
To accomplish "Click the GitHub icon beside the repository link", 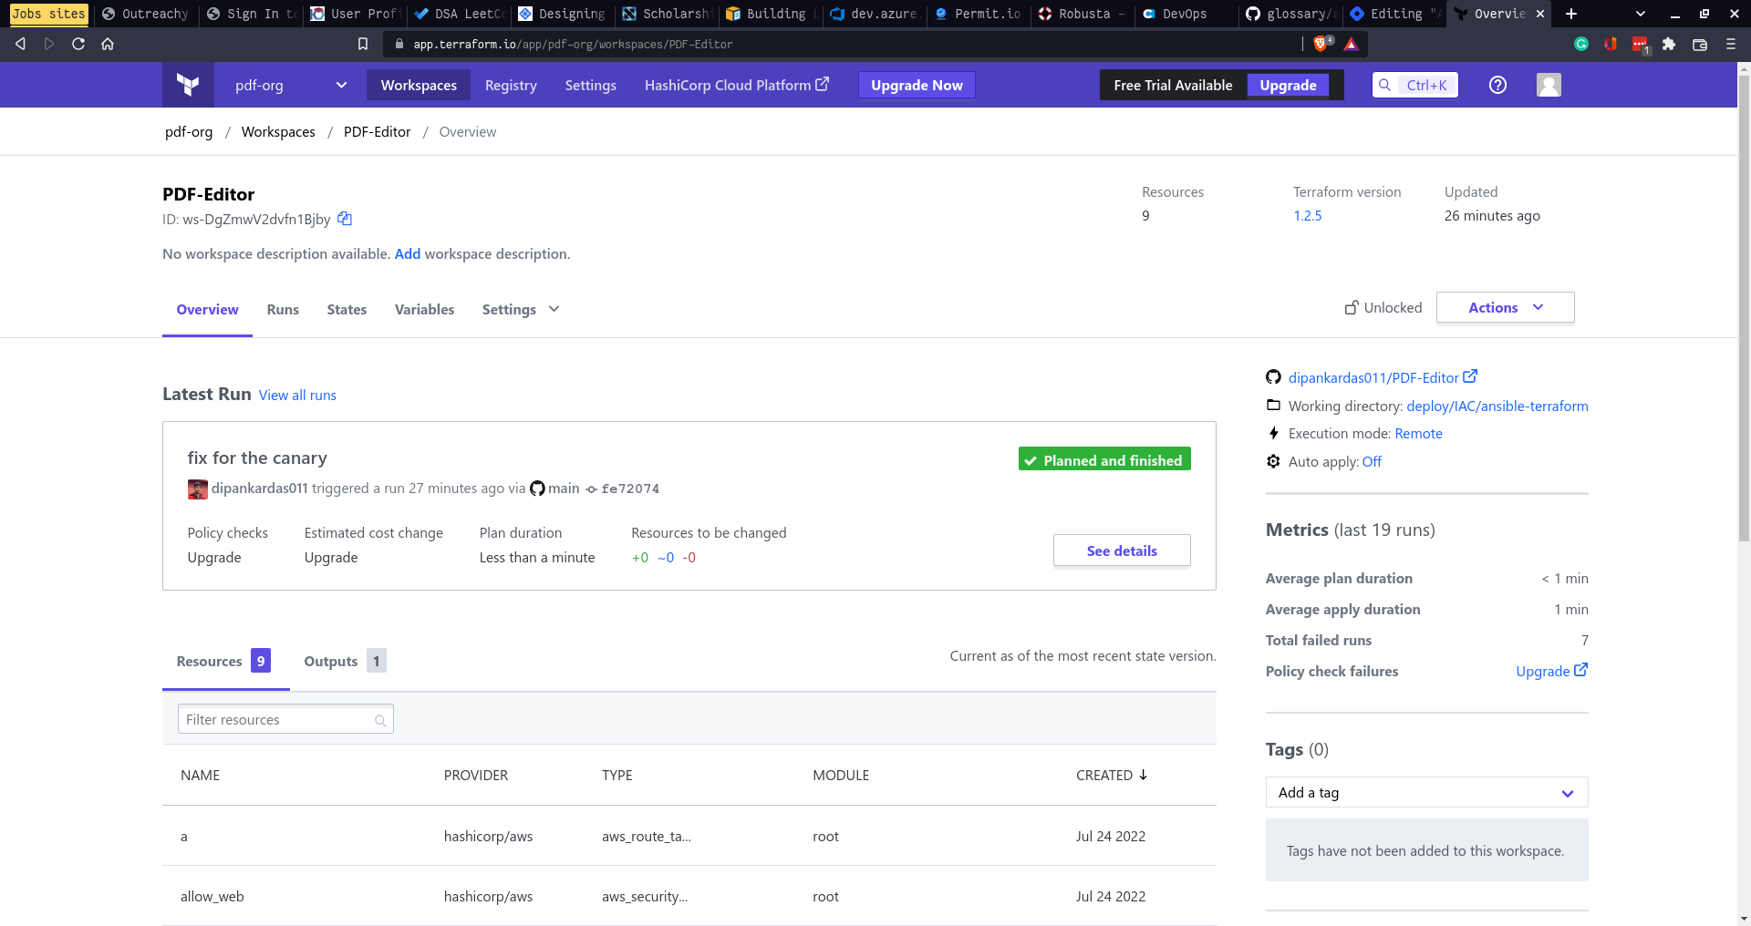I will coord(1273,377).
